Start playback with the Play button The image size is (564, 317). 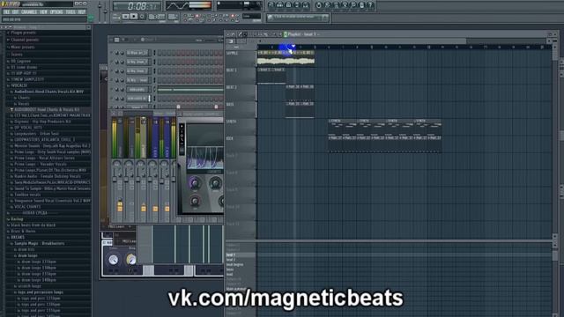(x=125, y=17)
